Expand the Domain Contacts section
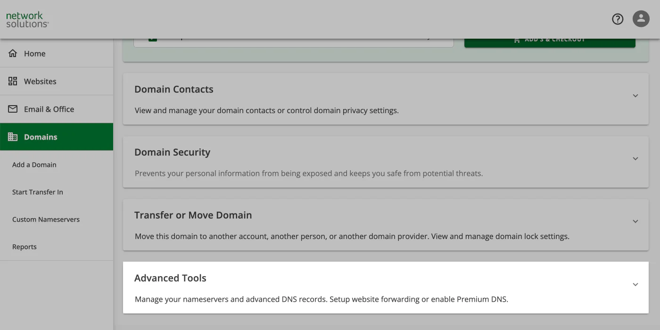 635,95
